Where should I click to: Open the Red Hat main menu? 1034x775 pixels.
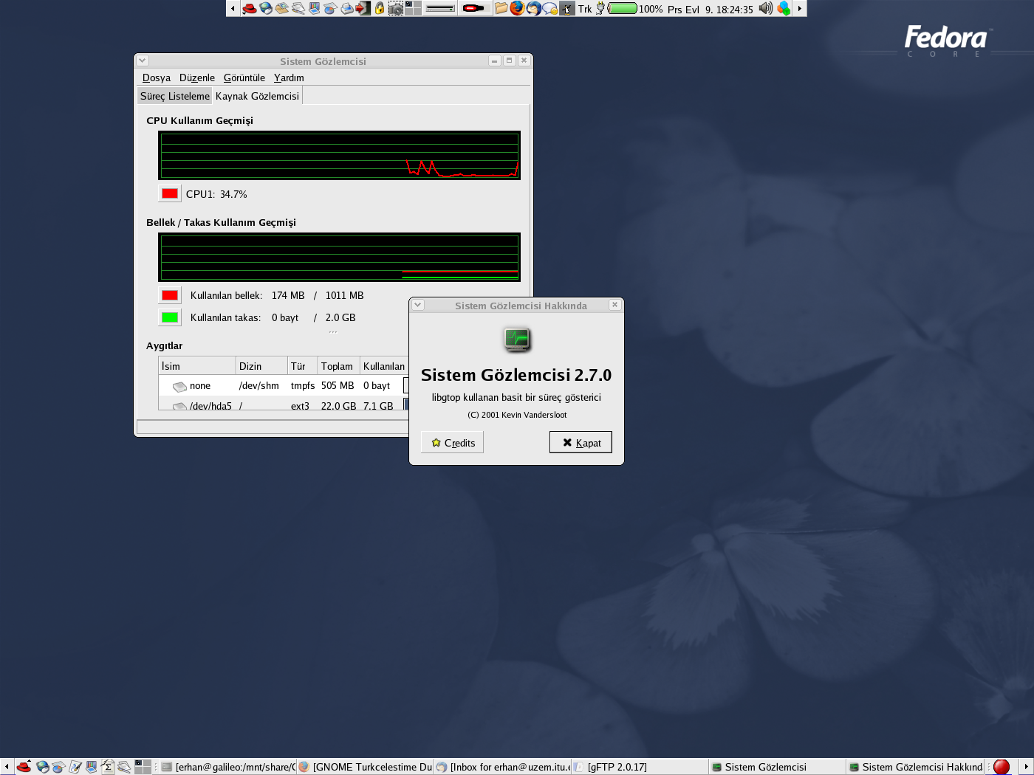[x=250, y=8]
